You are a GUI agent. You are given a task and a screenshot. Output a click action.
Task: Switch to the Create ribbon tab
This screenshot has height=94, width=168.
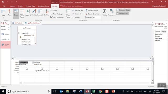tap(20, 6)
